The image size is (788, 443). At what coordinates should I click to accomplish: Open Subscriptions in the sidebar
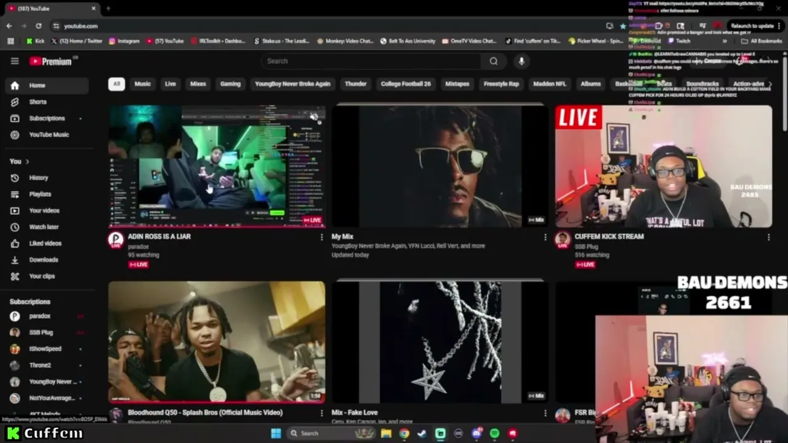pyautogui.click(x=47, y=118)
